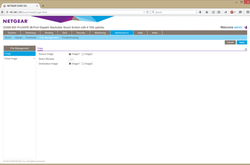Open the Monitoring menu tab
The width and height of the screenshot is (250, 165).
coord(100,33)
